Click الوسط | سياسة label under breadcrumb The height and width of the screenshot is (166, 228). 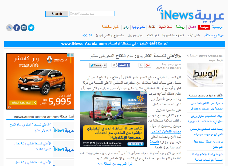click(x=216, y=60)
